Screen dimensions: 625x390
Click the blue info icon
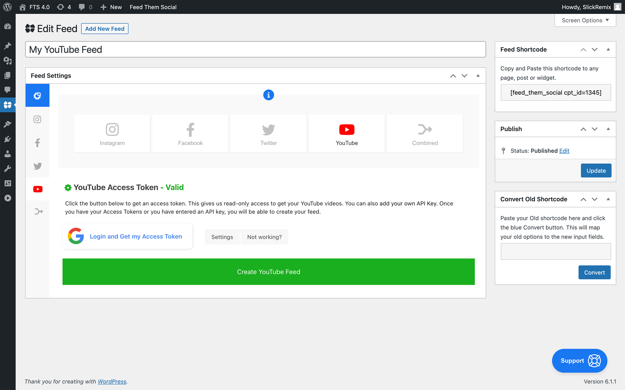[x=268, y=95]
